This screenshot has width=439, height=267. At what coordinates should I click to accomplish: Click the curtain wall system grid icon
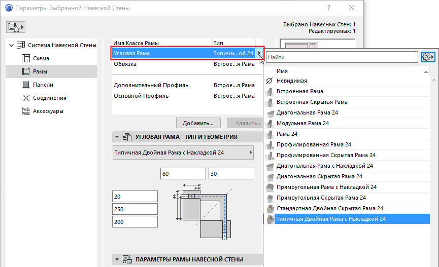click(21, 45)
